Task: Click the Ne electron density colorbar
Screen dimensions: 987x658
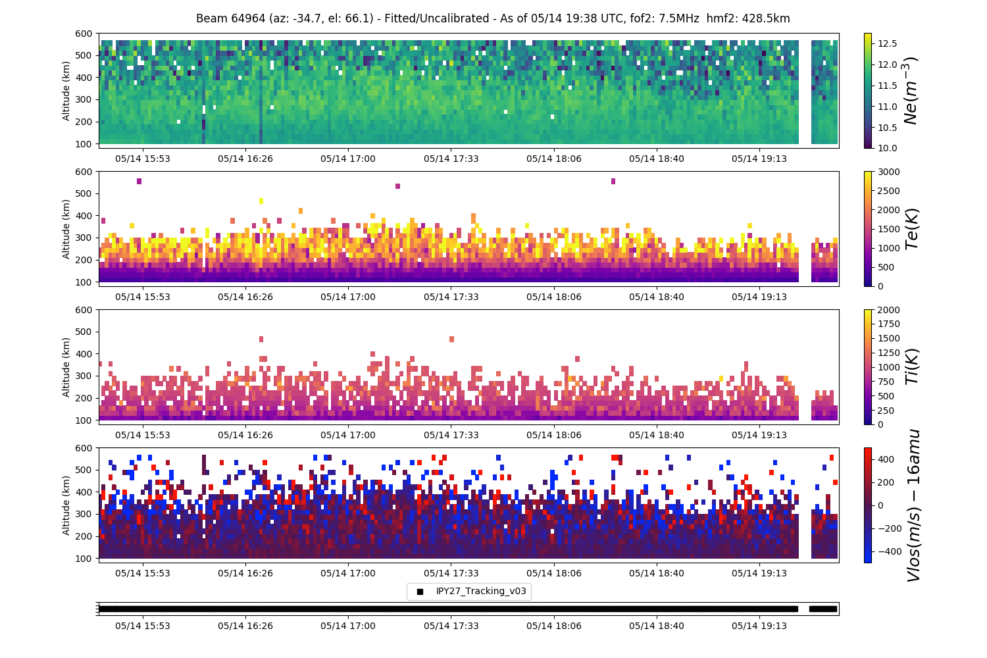Action: coord(867,90)
